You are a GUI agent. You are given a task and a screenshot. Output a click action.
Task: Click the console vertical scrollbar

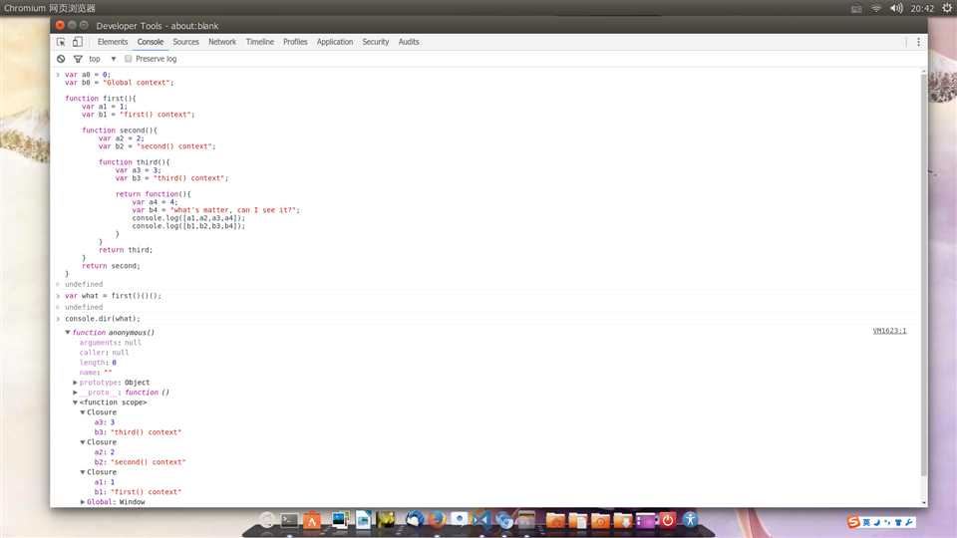point(923,275)
